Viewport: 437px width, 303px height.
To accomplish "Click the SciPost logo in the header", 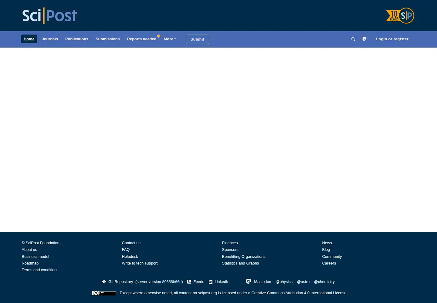I will click(50, 16).
